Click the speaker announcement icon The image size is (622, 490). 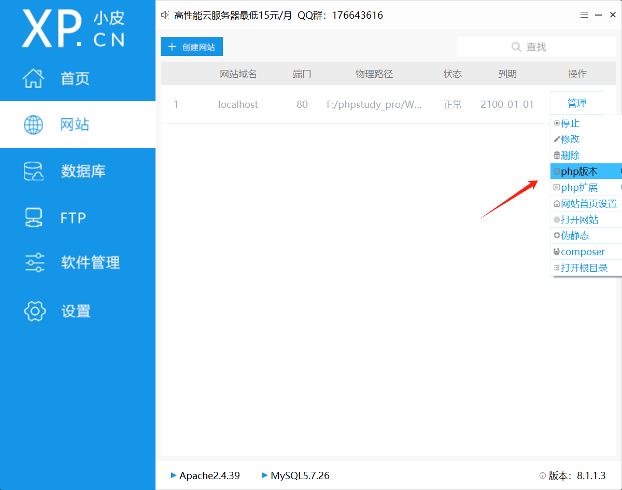165,15
